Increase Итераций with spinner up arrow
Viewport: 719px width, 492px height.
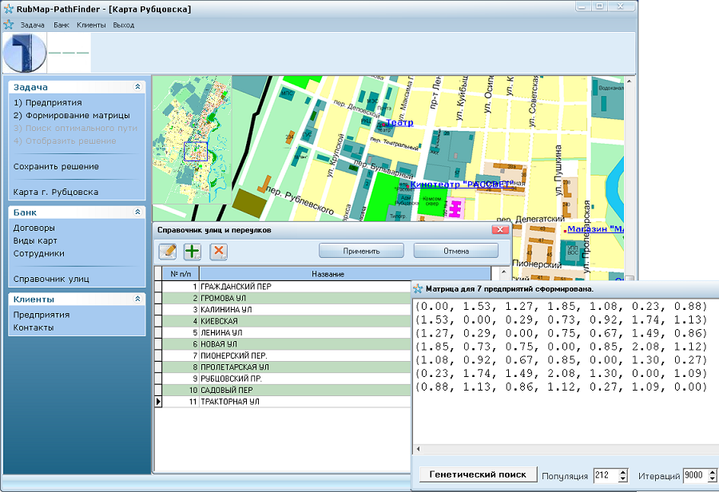tap(712, 472)
